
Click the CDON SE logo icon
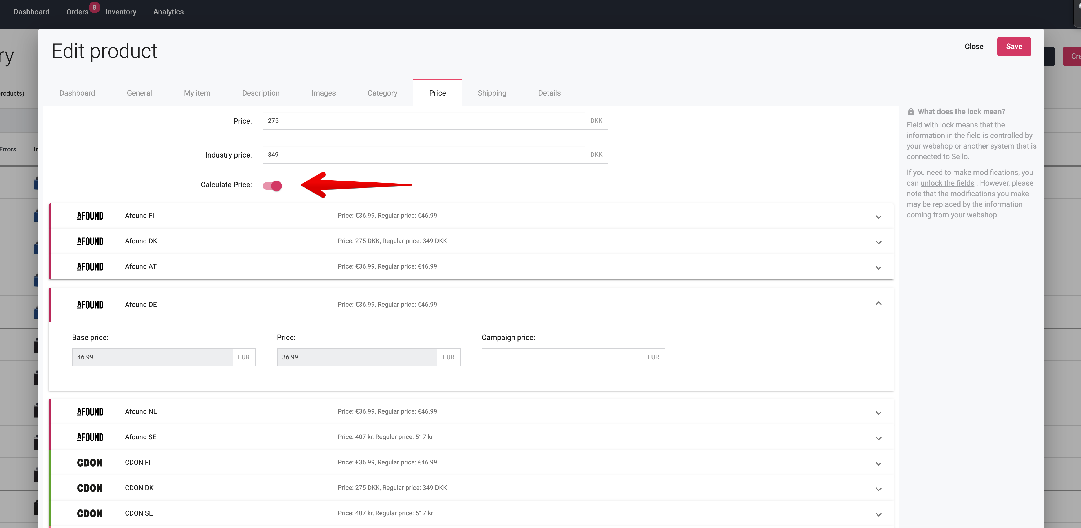90,513
